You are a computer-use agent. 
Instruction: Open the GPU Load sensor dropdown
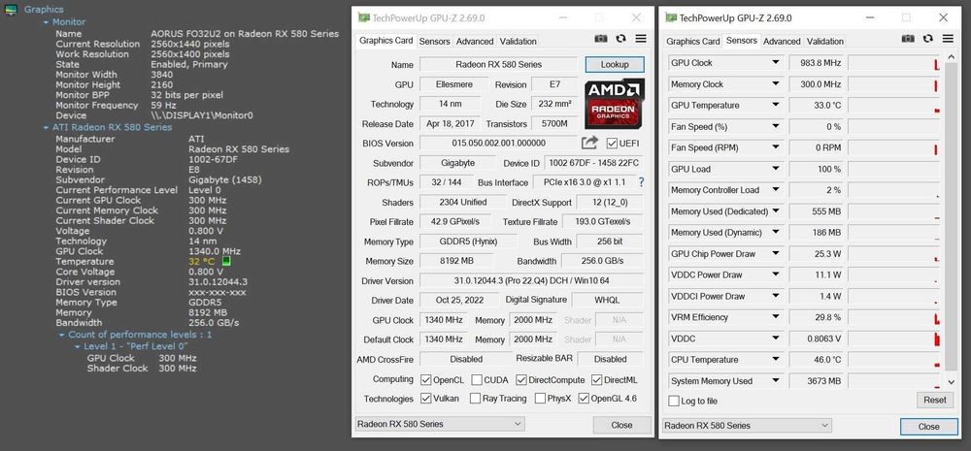775,169
